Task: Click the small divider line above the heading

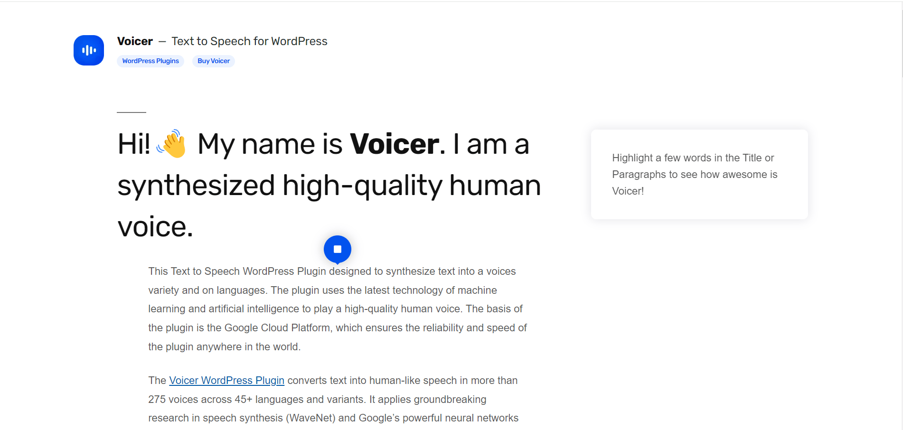Action: click(131, 112)
